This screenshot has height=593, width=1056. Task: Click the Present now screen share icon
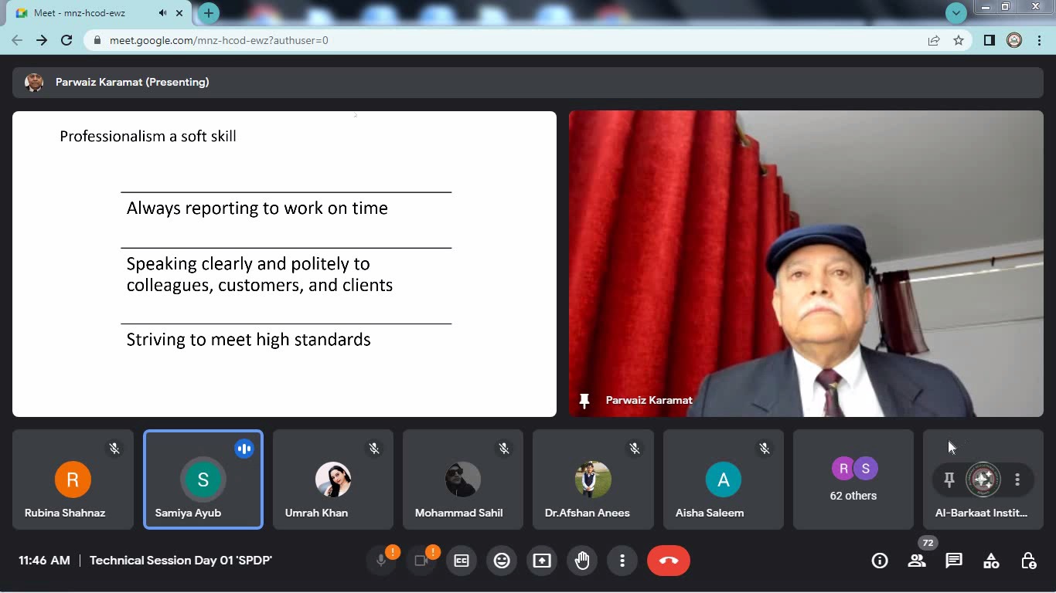point(542,561)
